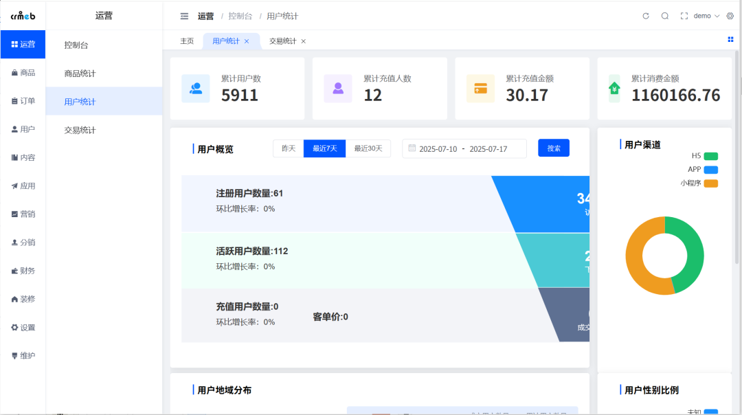Image resolution: width=742 pixels, height=415 pixels.
Task: Select the 订单 (Orders) sidebar icon
Action: [23, 100]
